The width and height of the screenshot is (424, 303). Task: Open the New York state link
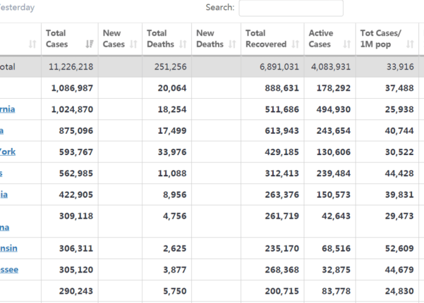pos(7,151)
